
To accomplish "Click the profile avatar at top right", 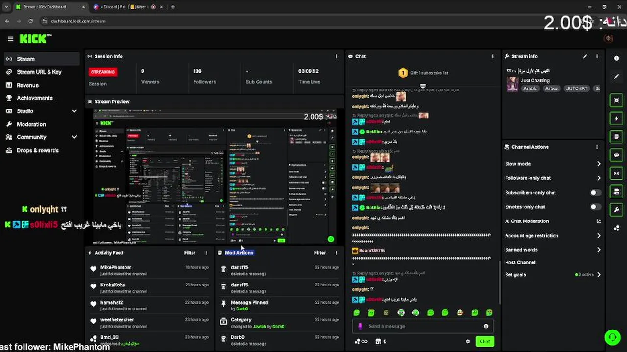I will coord(609,39).
